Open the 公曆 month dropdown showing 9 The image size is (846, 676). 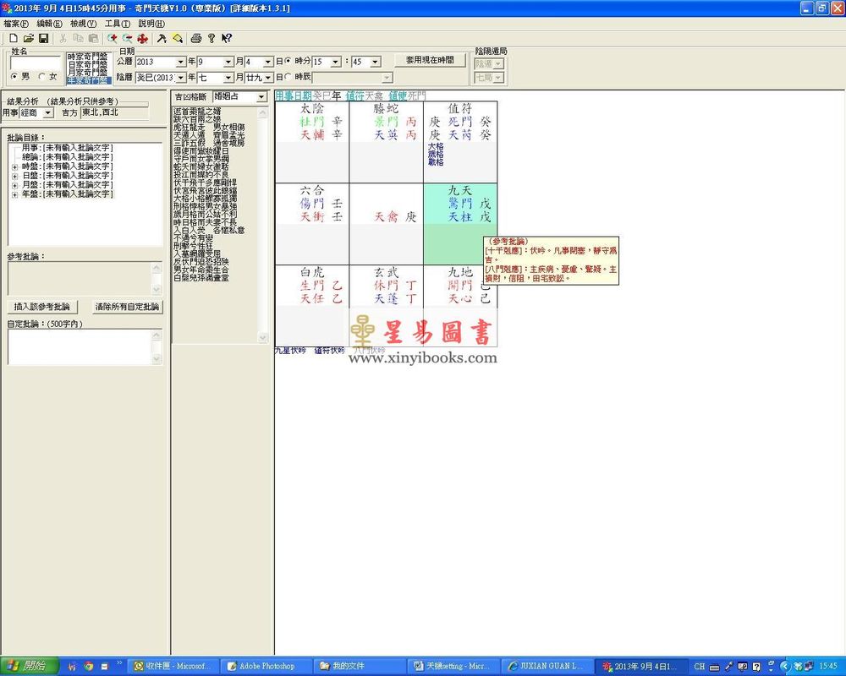coord(228,62)
